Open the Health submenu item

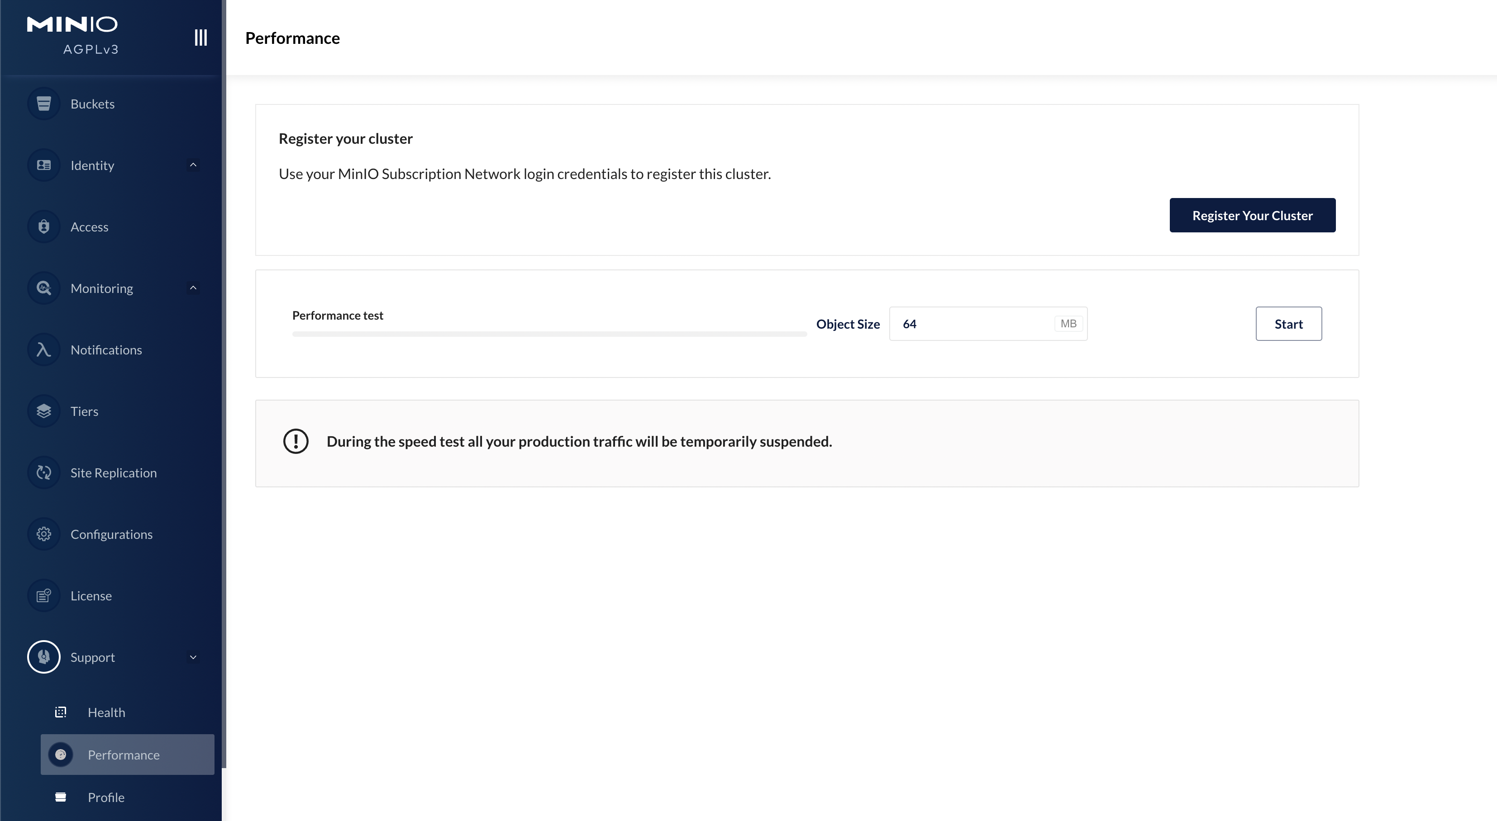106,712
